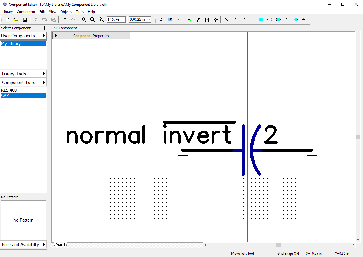
Task: Open the Help menu
Action: [x=91, y=12]
